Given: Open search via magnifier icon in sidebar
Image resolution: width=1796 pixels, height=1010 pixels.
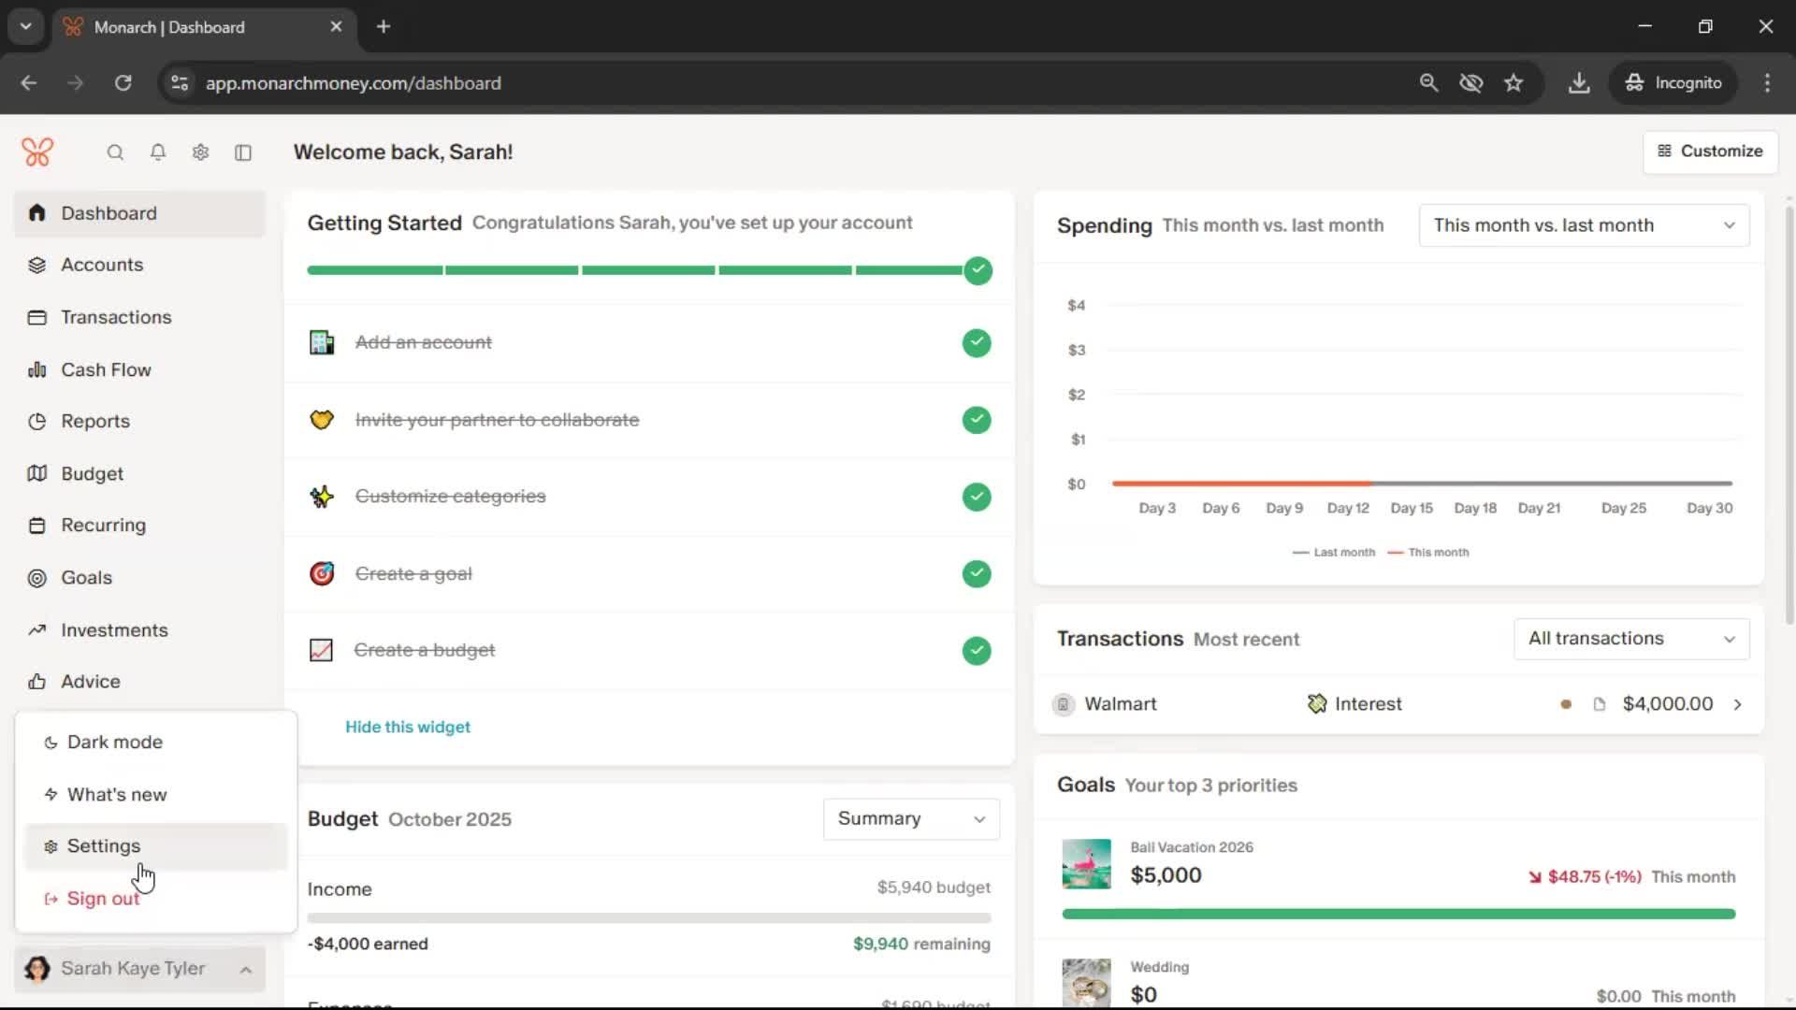Looking at the screenshot, I should [x=115, y=152].
